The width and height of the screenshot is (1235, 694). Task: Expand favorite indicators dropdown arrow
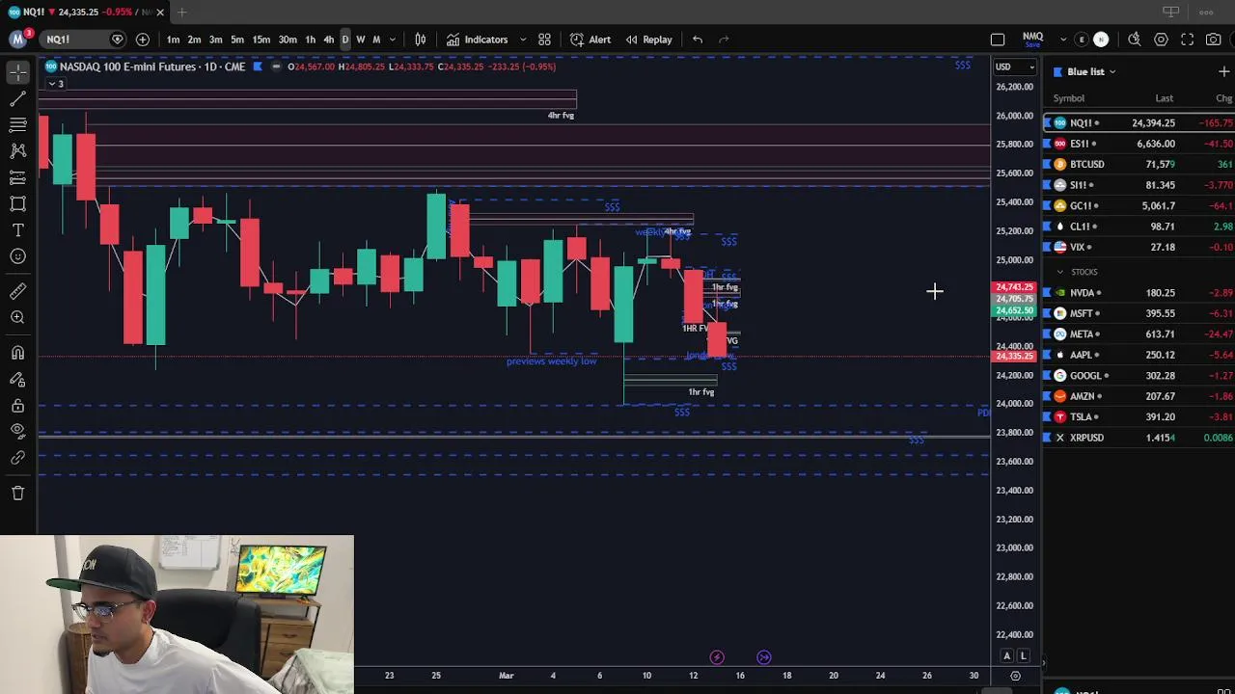click(523, 40)
